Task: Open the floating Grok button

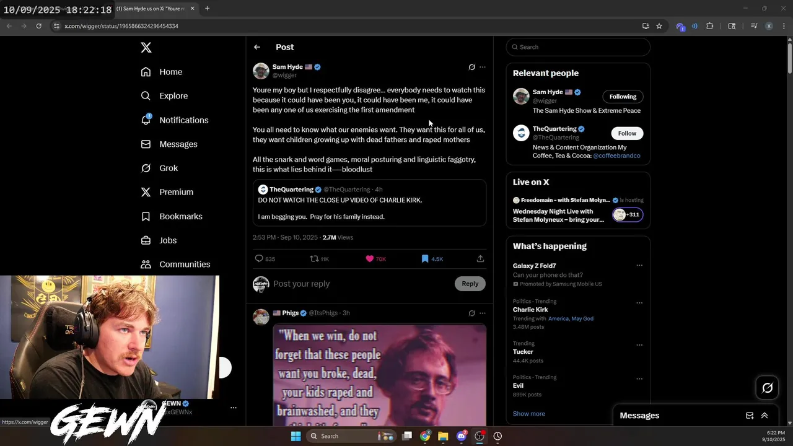Action: click(x=768, y=388)
